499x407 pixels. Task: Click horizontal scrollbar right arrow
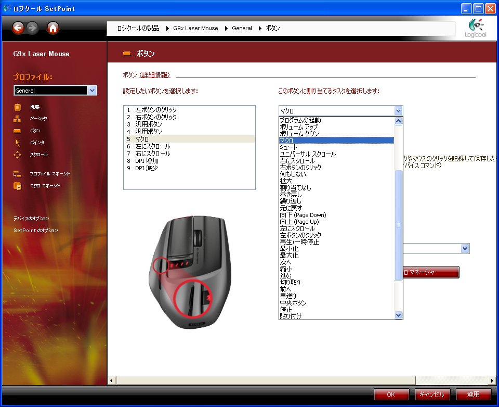[x=492, y=380]
